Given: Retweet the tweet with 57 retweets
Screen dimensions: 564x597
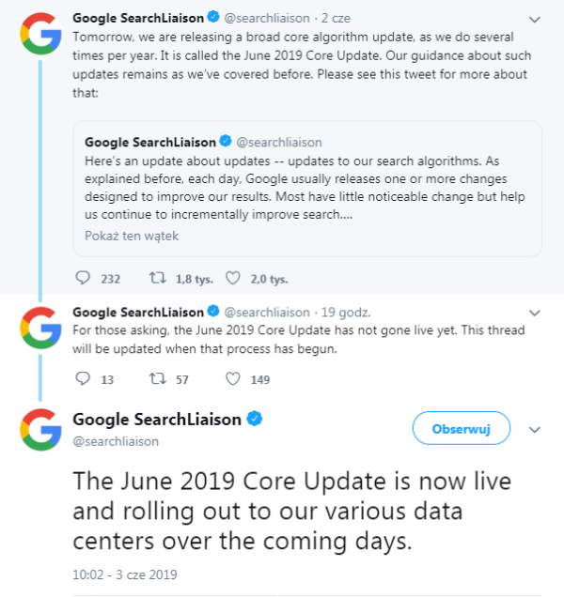Looking at the screenshot, I should pyautogui.click(x=158, y=379).
